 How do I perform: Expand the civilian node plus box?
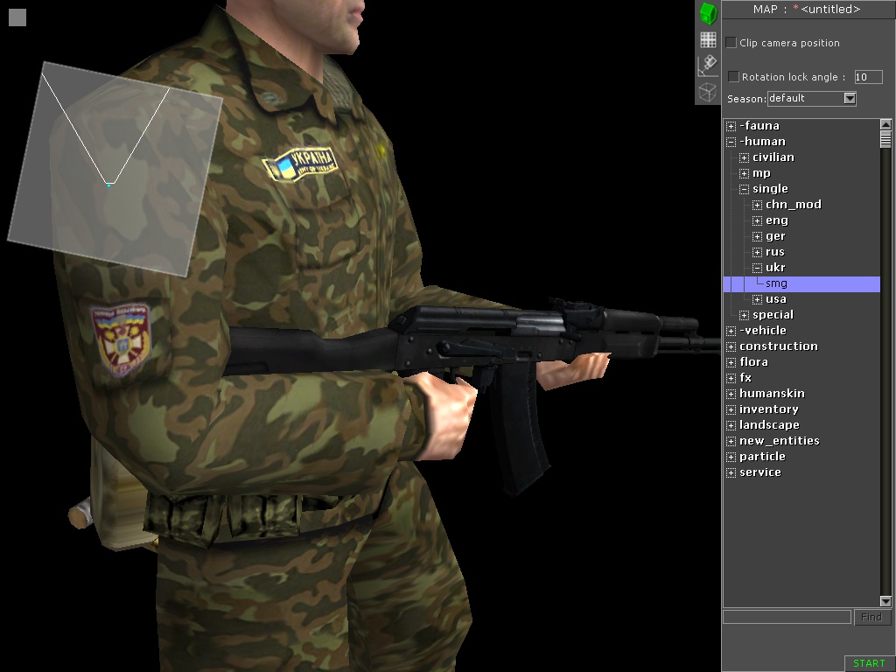tap(744, 157)
